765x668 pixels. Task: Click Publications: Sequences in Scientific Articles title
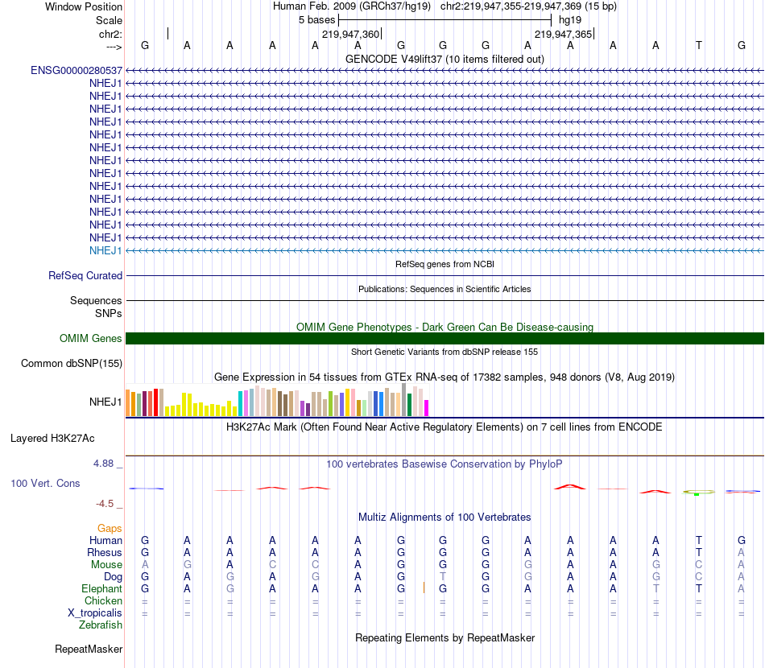tap(445, 289)
